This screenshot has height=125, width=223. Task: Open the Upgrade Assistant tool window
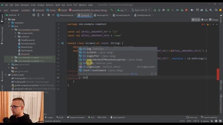pyautogui.click(x=76, y=117)
